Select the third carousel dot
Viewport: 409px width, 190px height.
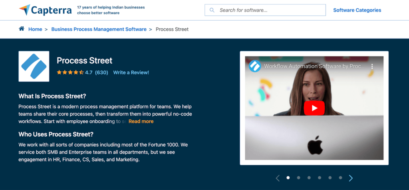pyautogui.click(x=309, y=178)
